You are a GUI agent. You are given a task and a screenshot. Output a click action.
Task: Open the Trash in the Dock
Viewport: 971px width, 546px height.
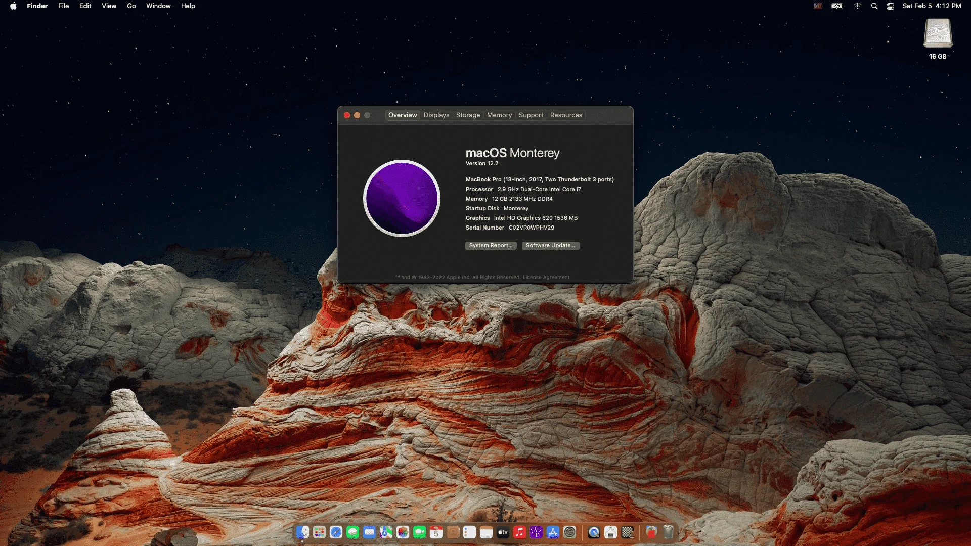pos(668,532)
